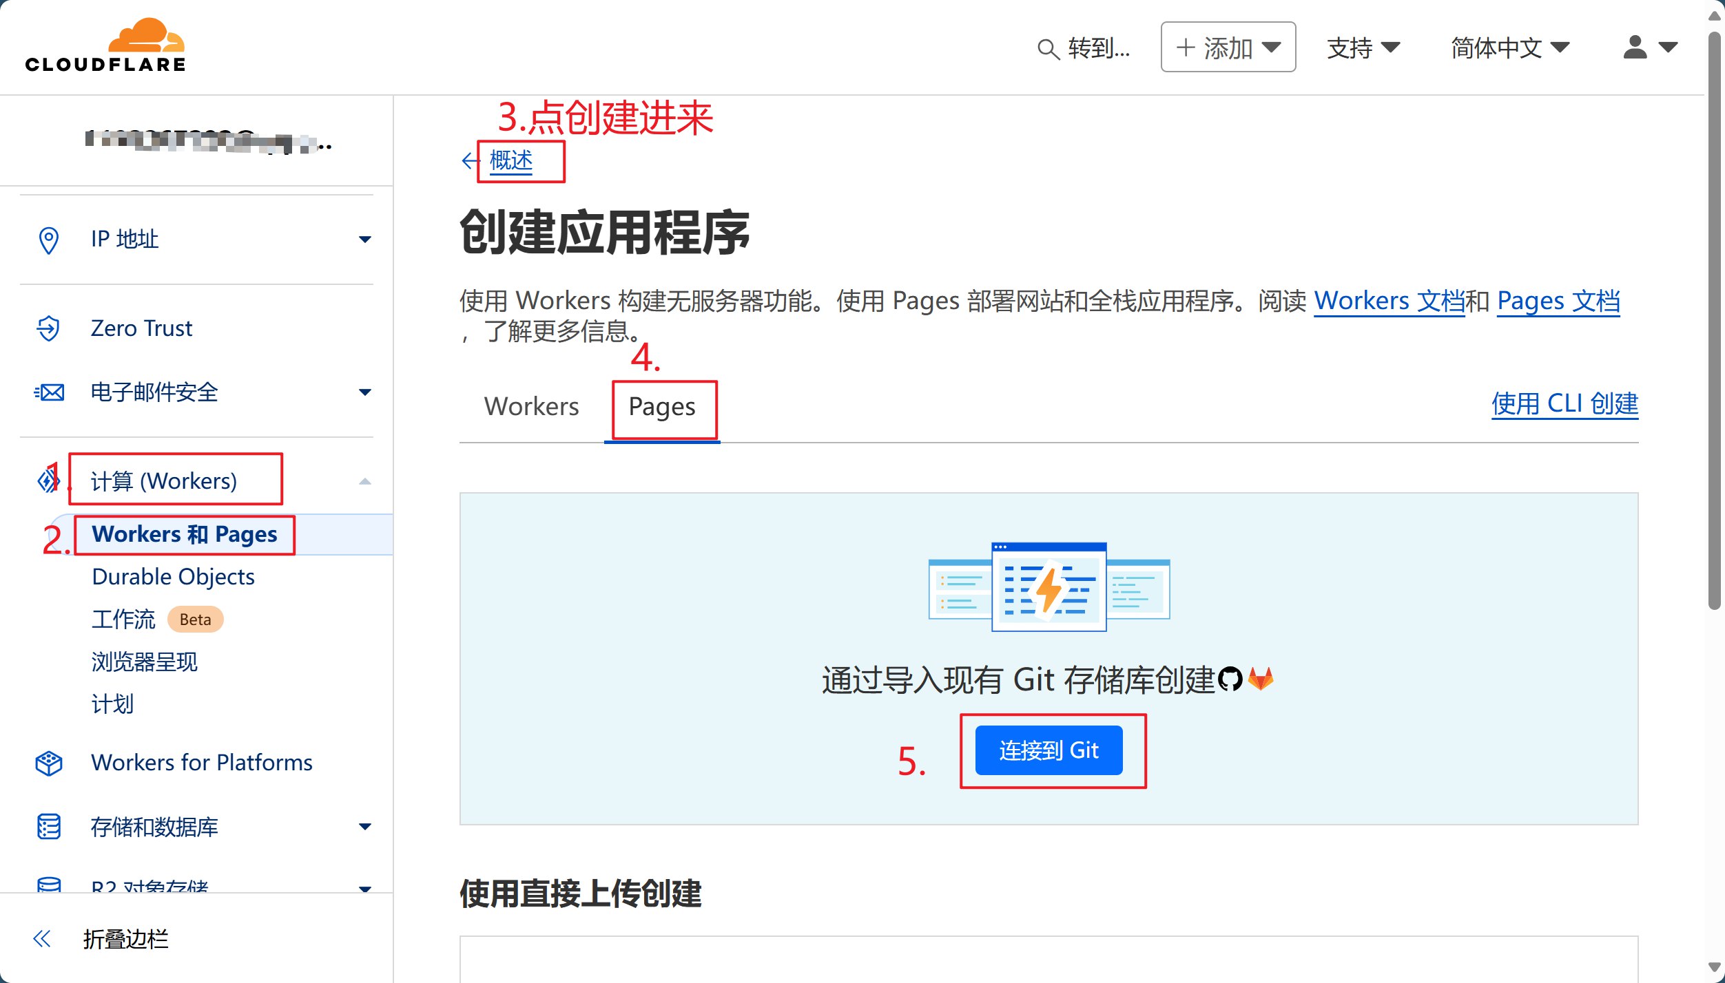The width and height of the screenshot is (1725, 983).
Task: Expand the IP 地址 sidebar section
Action: coord(365,240)
